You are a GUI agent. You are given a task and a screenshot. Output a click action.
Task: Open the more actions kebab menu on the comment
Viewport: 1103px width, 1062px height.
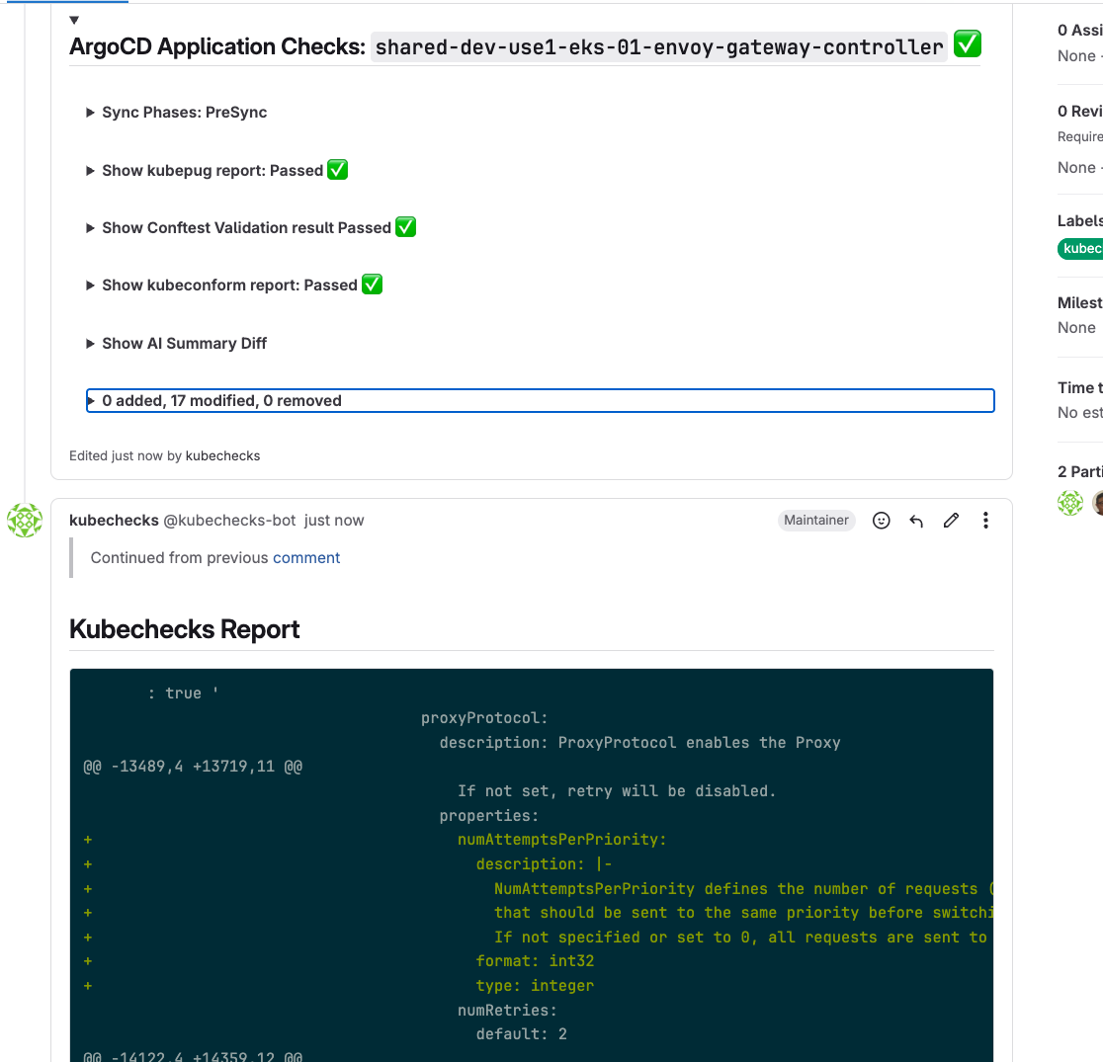(985, 521)
